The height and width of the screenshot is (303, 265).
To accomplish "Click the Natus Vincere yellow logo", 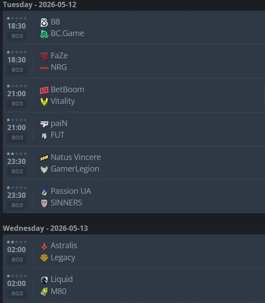I will [44, 158].
